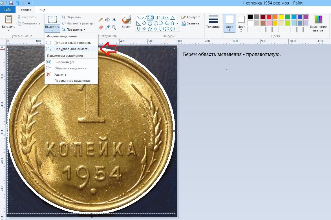Choose the right arrow shape
The height and width of the screenshot is (220, 331).
pos(161,23)
